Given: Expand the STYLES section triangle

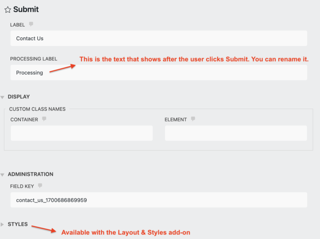Looking at the screenshot, I should click(3, 224).
